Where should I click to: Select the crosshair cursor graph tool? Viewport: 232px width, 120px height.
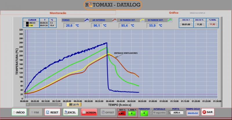tap(71, 104)
